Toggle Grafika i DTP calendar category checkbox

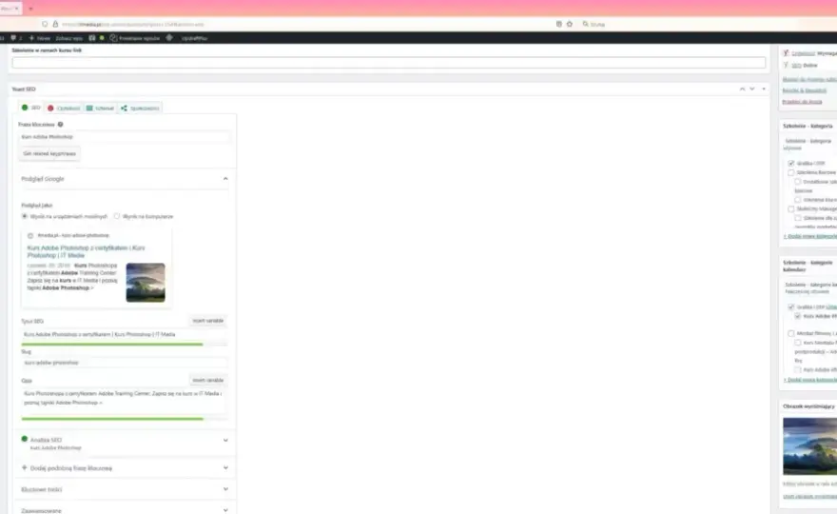pyautogui.click(x=791, y=307)
